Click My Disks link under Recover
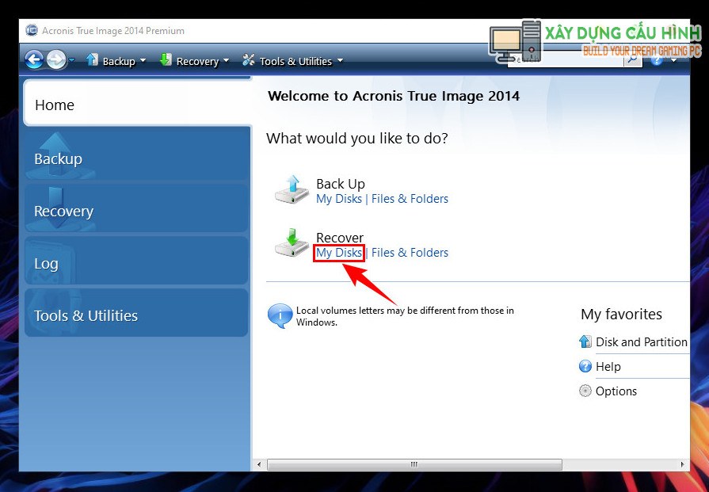This screenshot has height=492, width=709. click(339, 253)
